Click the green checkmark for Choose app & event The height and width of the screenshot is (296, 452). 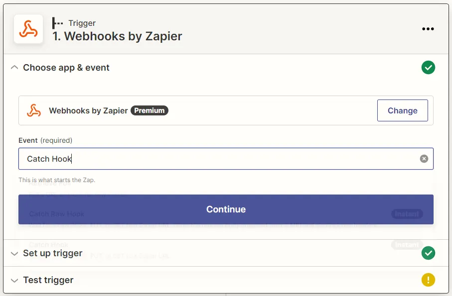[x=428, y=68]
